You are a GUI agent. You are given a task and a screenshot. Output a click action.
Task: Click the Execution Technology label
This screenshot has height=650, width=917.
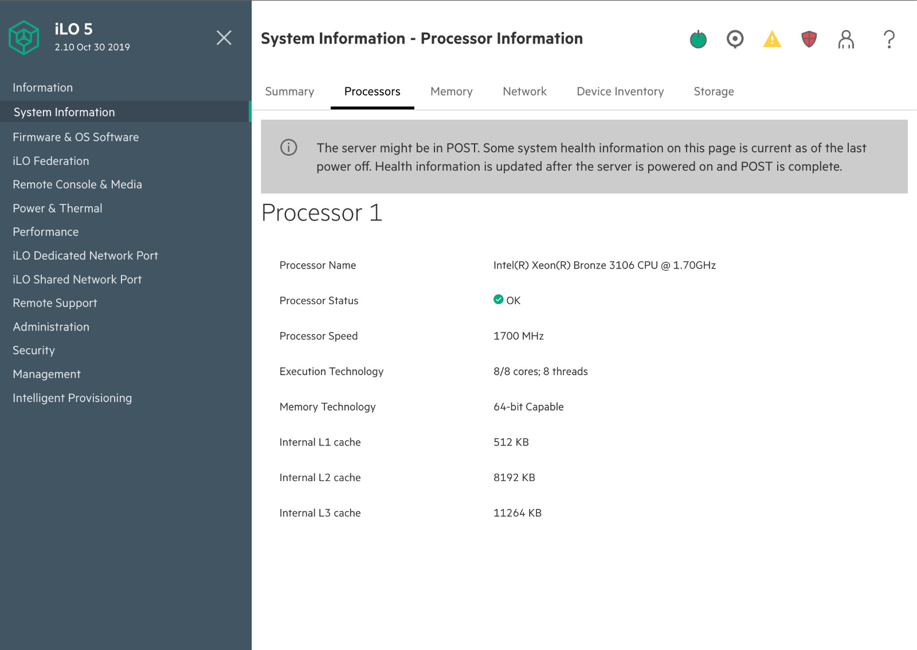331,372
